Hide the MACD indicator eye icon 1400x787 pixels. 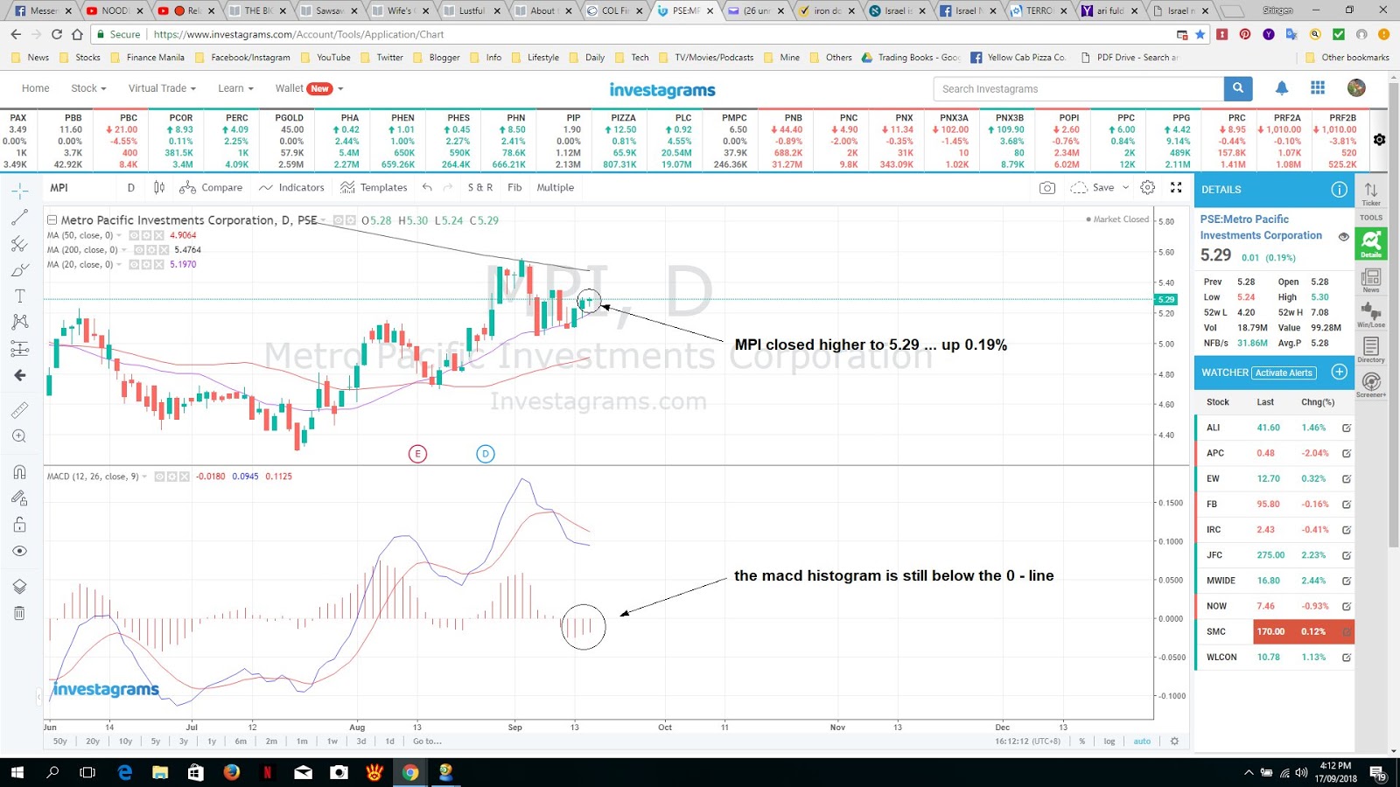[x=159, y=477]
